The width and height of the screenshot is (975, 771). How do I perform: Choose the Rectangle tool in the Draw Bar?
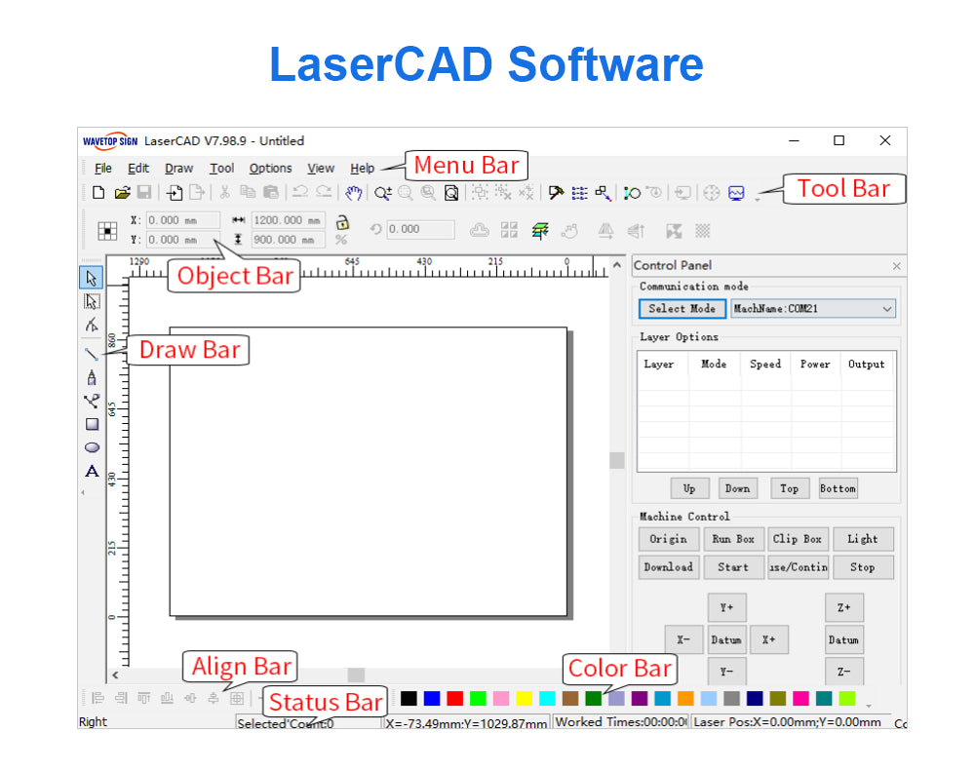click(92, 424)
